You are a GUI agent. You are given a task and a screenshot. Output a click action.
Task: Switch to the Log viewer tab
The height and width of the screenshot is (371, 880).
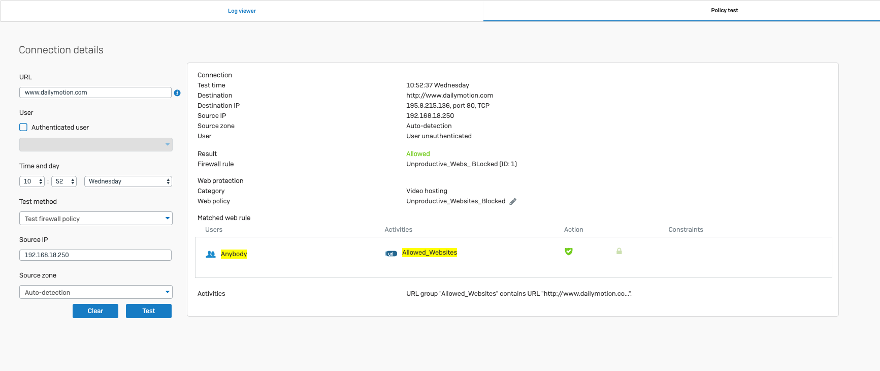point(242,11)
